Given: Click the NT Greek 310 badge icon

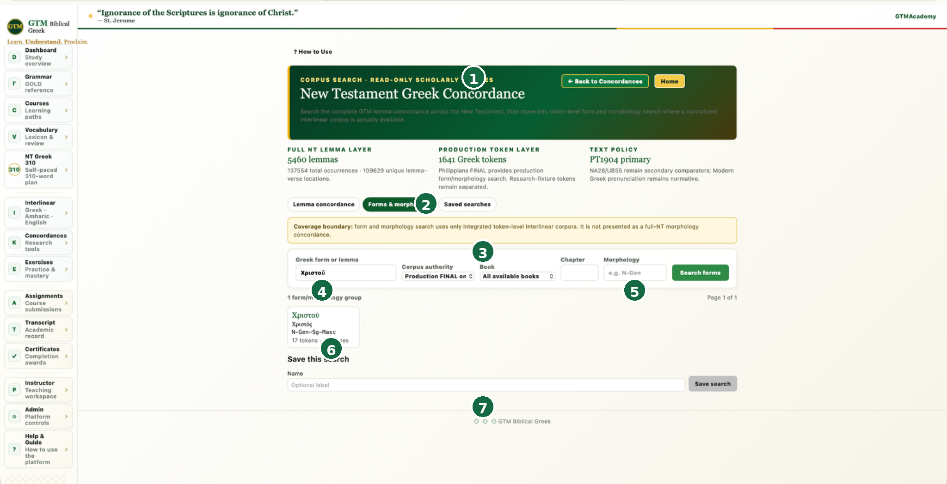Looking at the screenshot, I should tap(14, 169).
